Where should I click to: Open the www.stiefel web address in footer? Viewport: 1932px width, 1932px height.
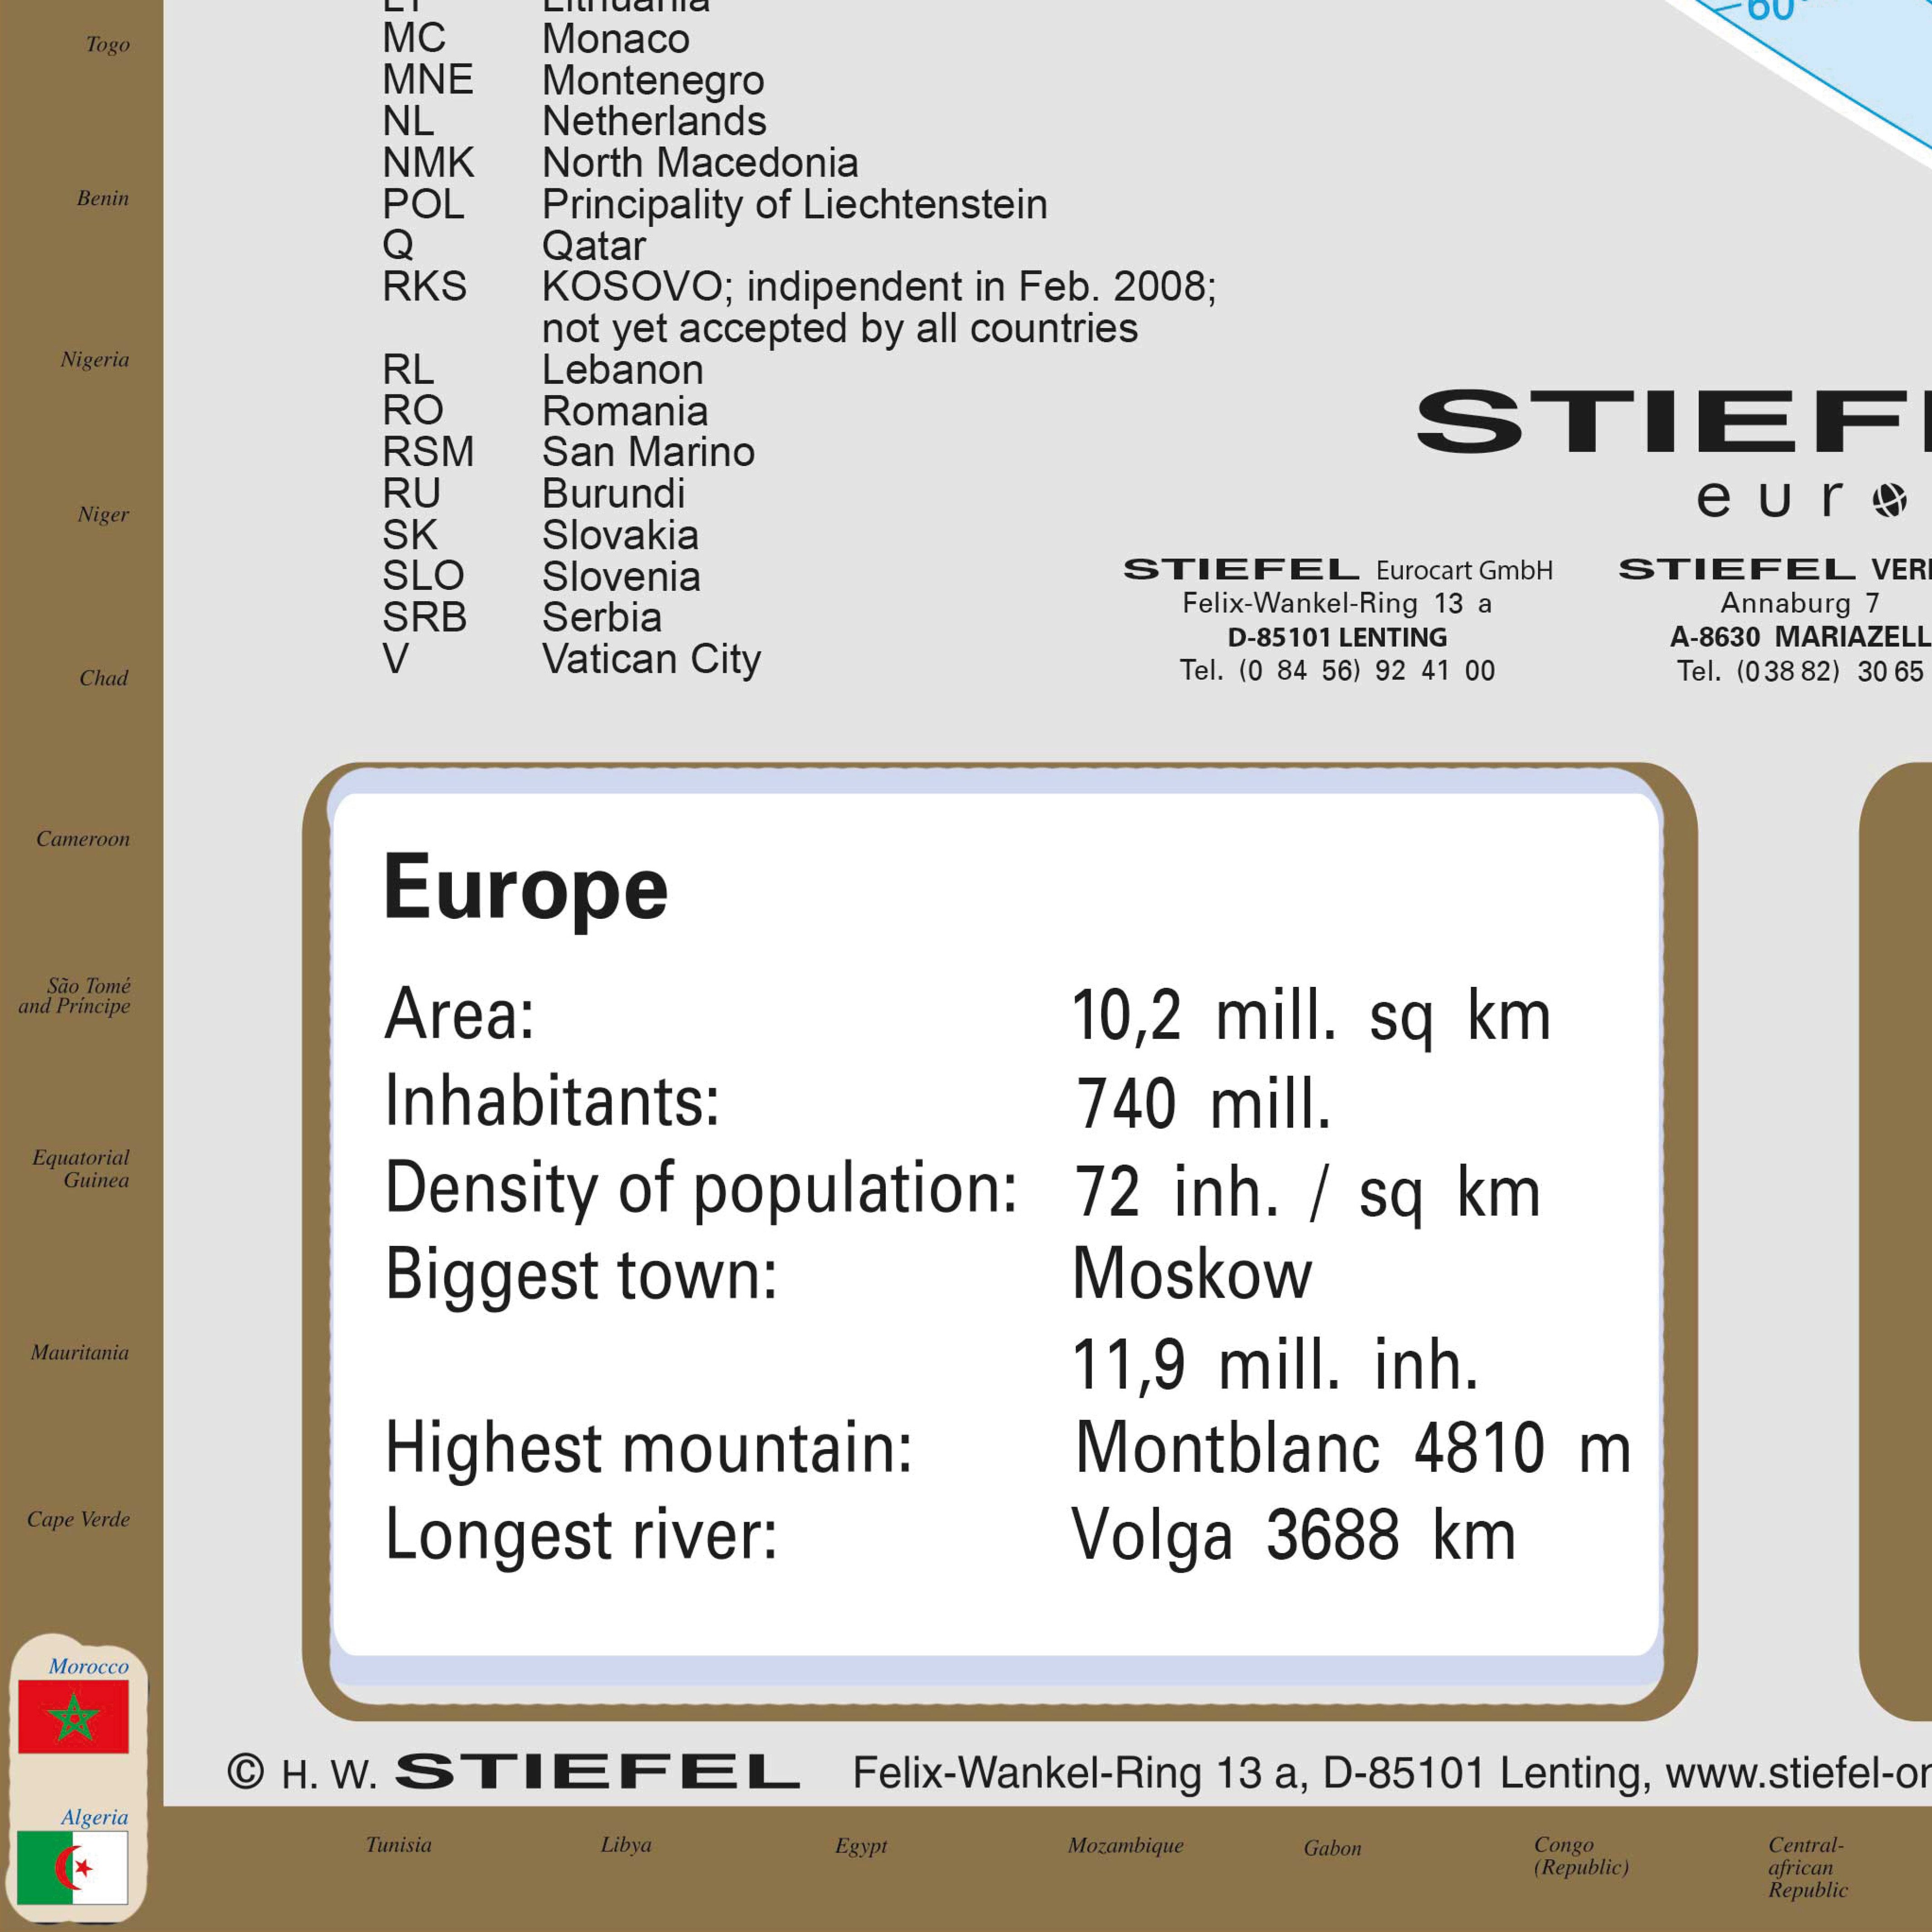point(1799,1773)
